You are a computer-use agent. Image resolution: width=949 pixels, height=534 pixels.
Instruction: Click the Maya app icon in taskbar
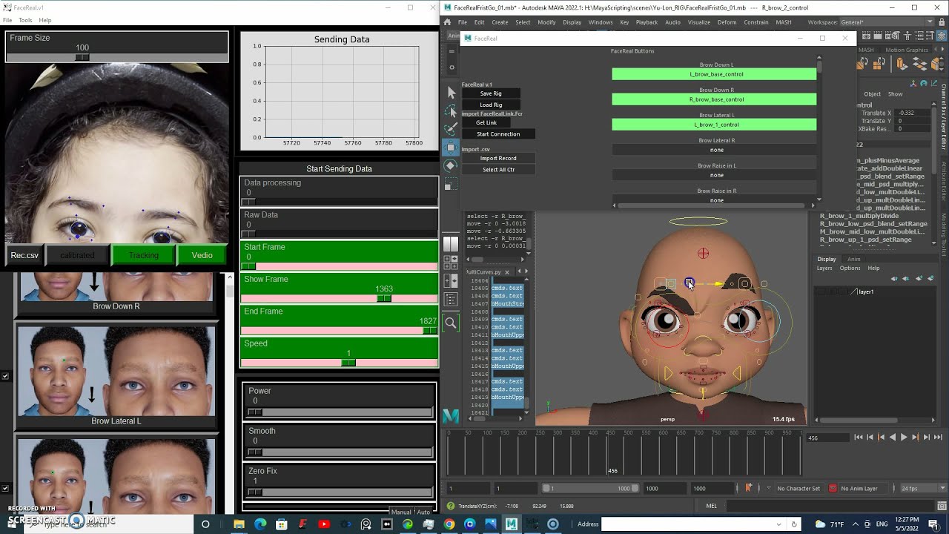pyautogui.click(x=512, y=524)
